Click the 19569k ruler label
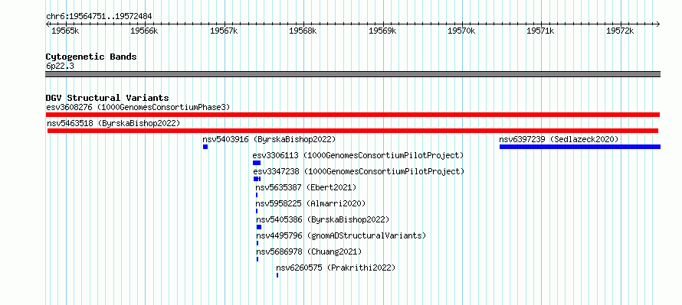Viewport: 682px width, 305px height. tap(382, 31)
